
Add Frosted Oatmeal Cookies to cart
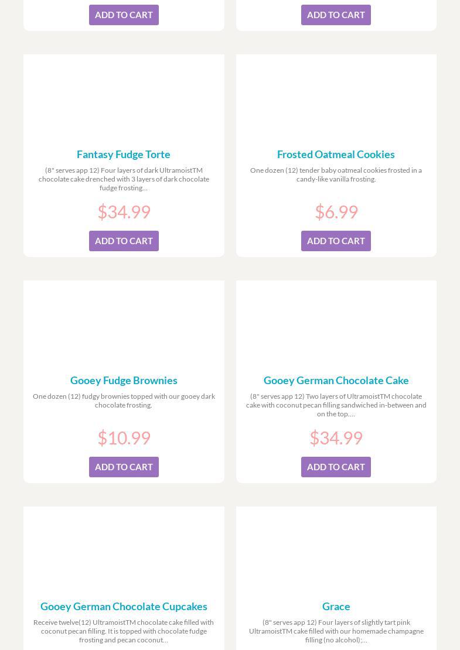336,241
